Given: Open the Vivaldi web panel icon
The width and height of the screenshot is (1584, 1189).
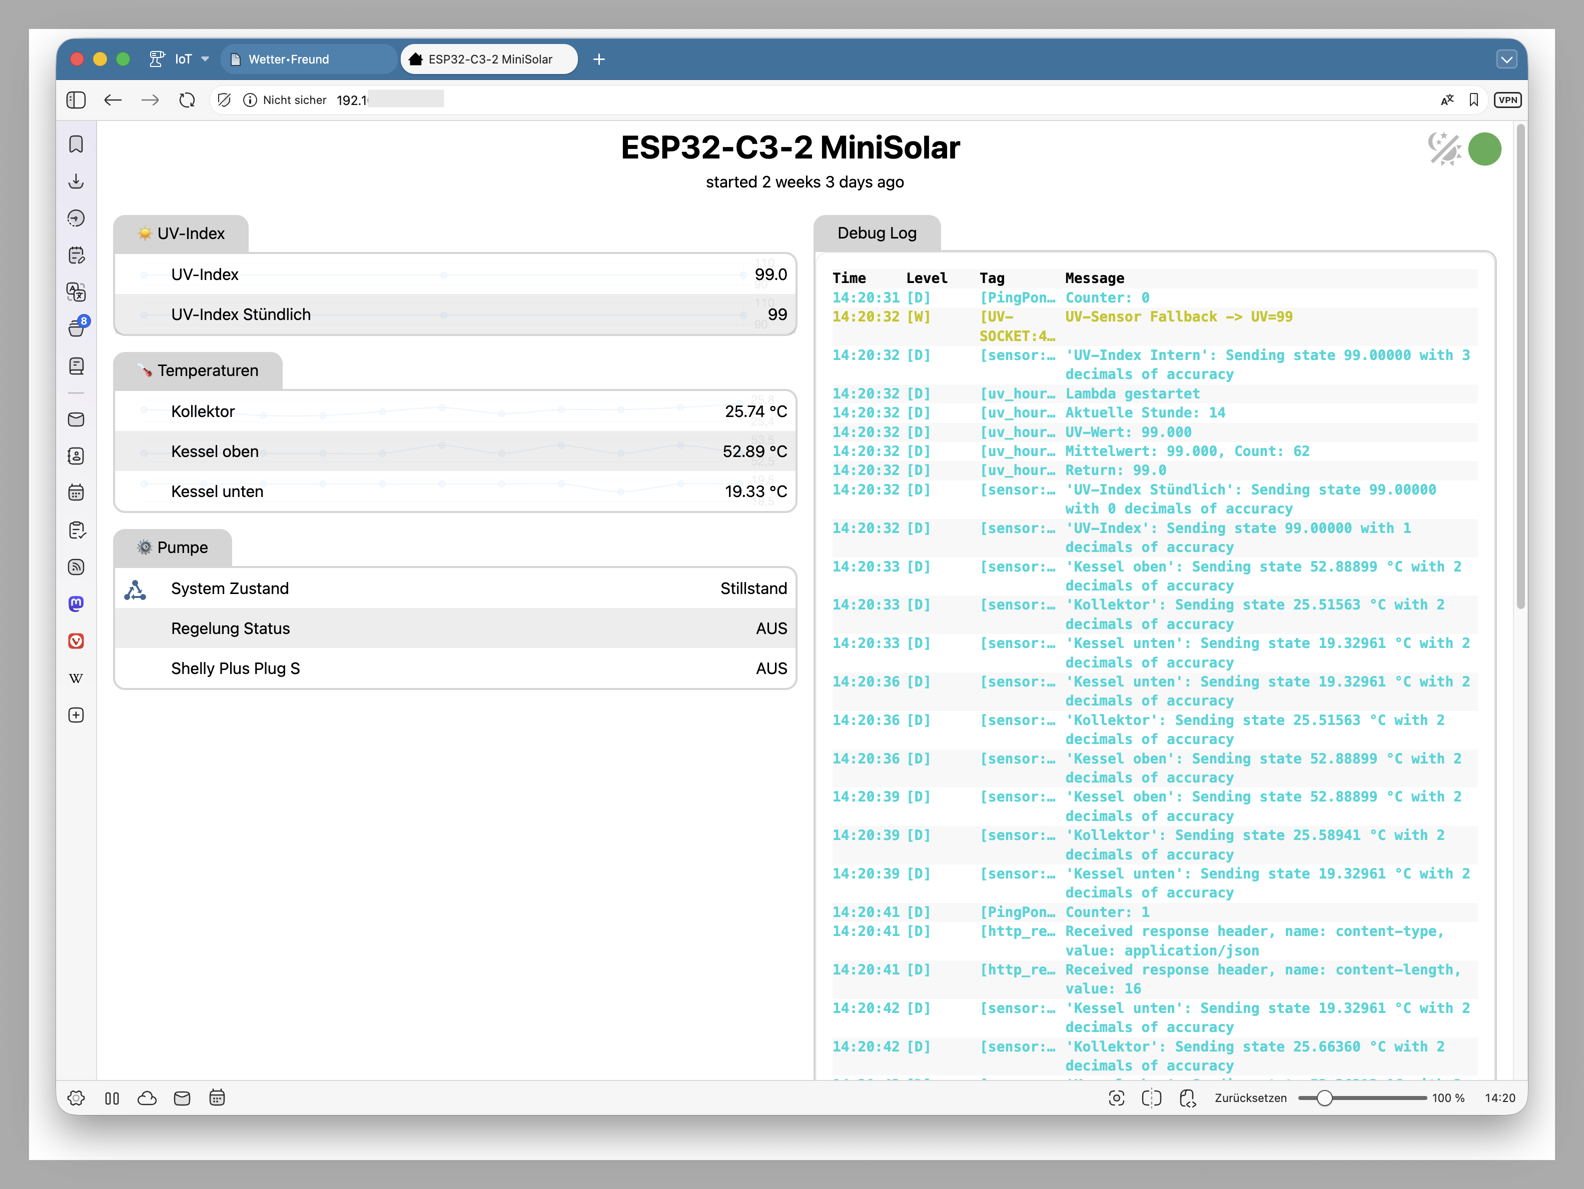Looking at the screenshot, I should click(76, 641).
